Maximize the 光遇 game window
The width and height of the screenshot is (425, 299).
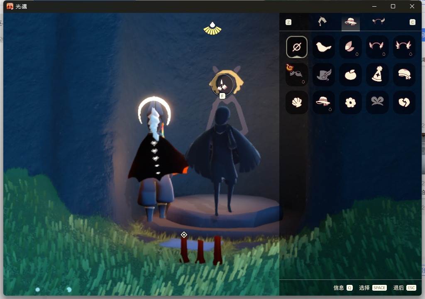point(393,6)
